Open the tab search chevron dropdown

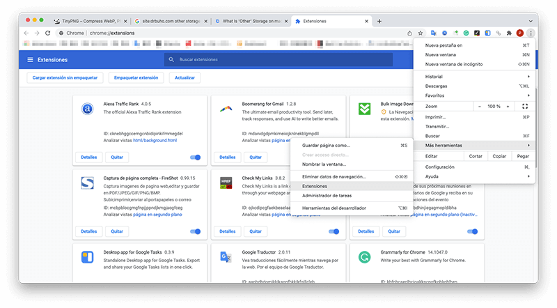[531, 22]
